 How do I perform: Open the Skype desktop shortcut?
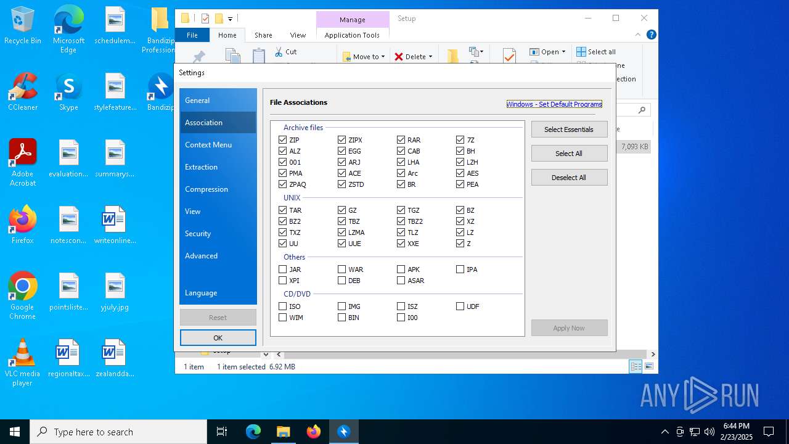pyautogui.click(x=68, y=92)
